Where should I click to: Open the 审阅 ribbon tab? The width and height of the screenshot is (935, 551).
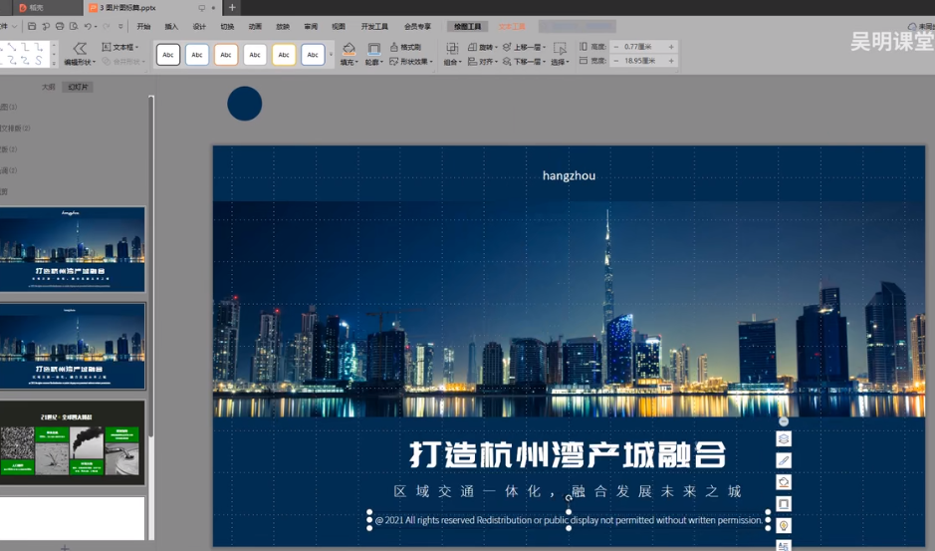point(311,26)
